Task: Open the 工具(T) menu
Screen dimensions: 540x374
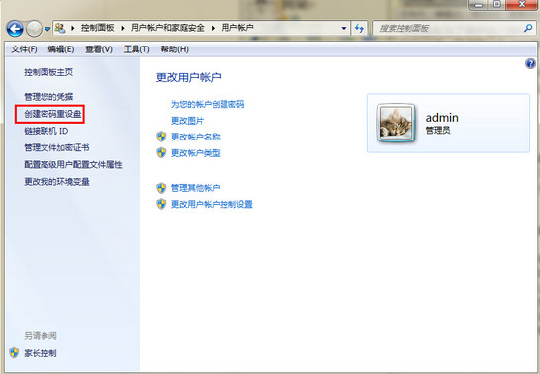Action: (x=136, y=49)
